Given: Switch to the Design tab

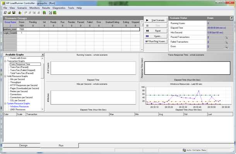Looking at the screenshot, I should click(x=23, y=145).
